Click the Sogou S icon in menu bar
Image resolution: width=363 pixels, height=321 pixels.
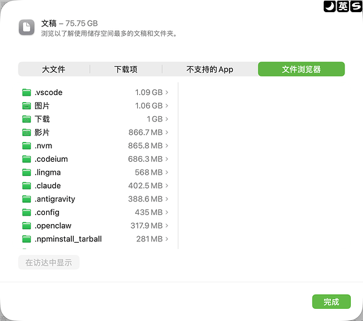pyautogui.click(x=357, y=6)
